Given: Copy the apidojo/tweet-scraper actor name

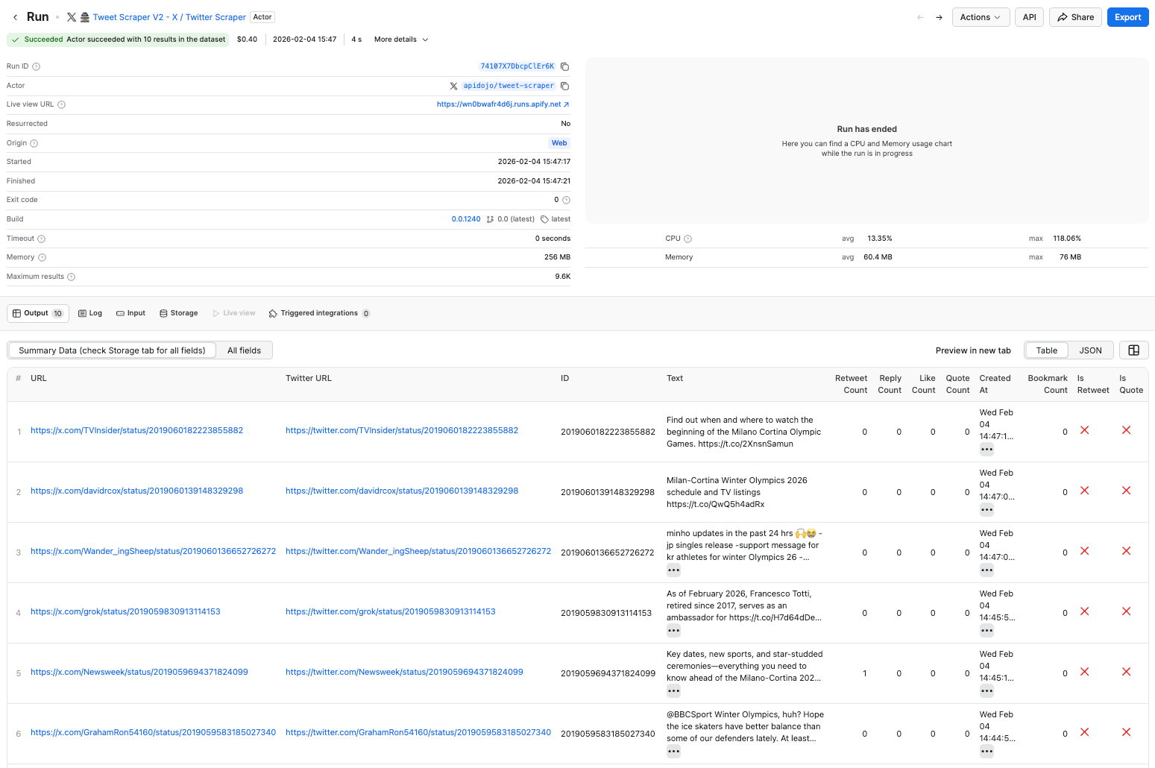Looking at the screenshot, I should tap(564, 85).
